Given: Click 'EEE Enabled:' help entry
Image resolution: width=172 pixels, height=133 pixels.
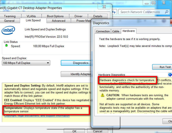Looking at the screenshot, I should point(13,100).
